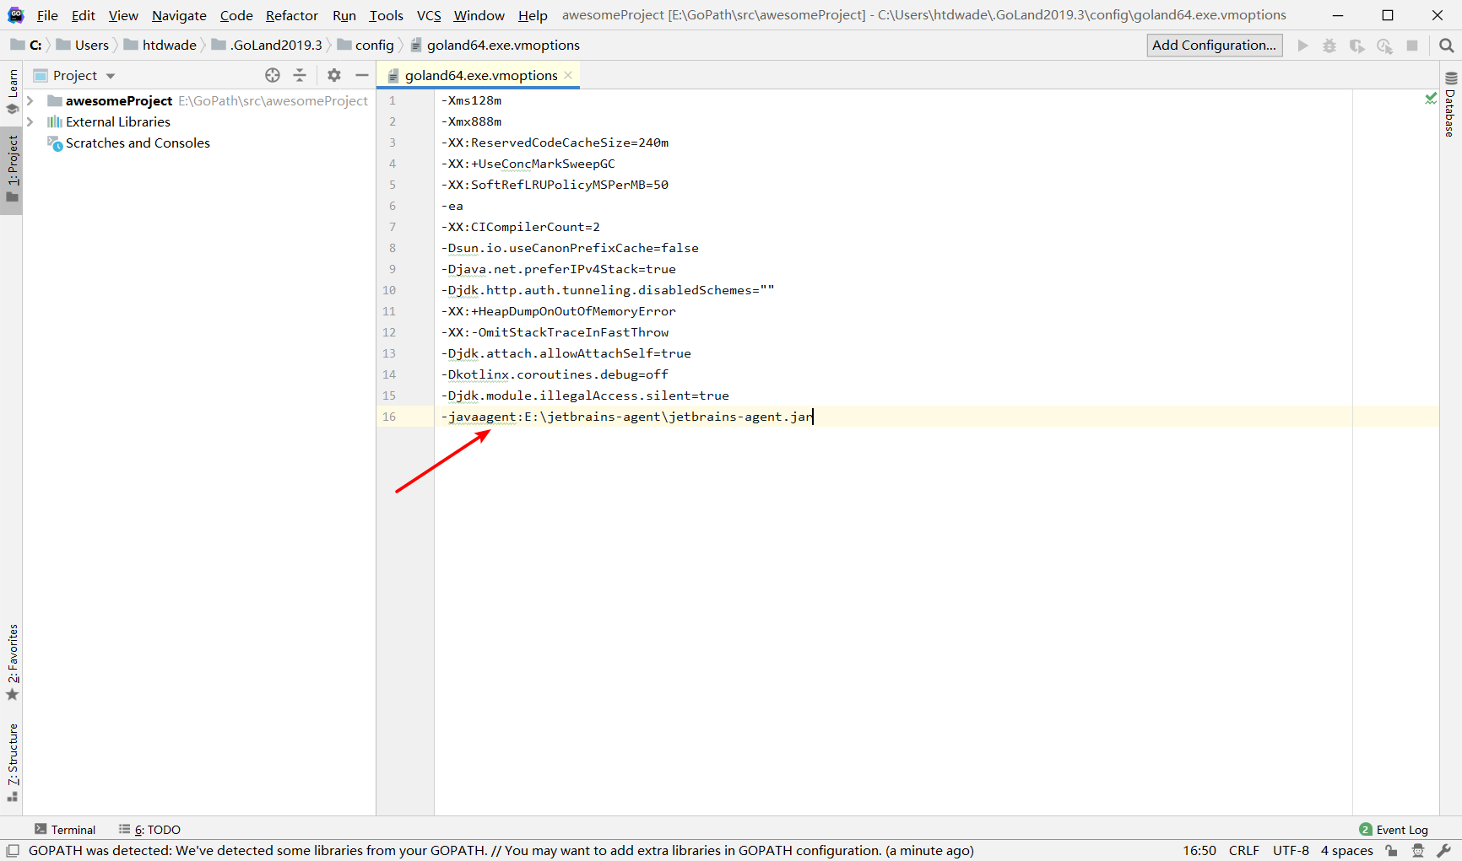Click the -javaagent line in editor
This screenshot has height=861, width=1462.
point(627,417)
